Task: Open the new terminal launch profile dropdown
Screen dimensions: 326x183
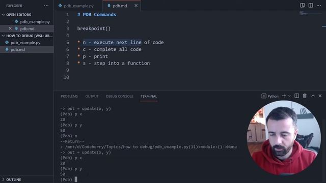Action: [x=289, y=96]
